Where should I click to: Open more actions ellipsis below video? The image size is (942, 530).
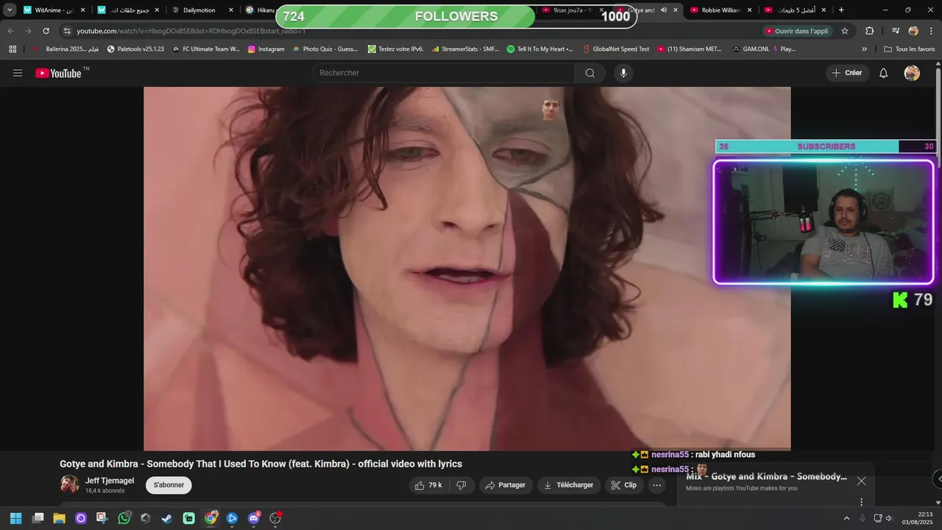pos(656,485)
